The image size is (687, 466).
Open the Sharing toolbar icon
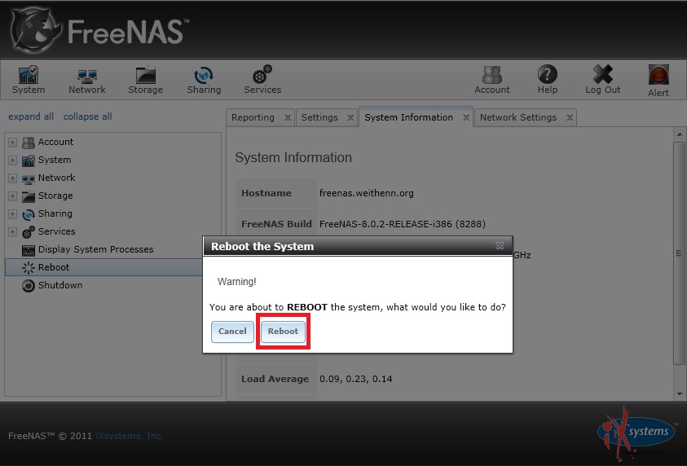point(204,75)
